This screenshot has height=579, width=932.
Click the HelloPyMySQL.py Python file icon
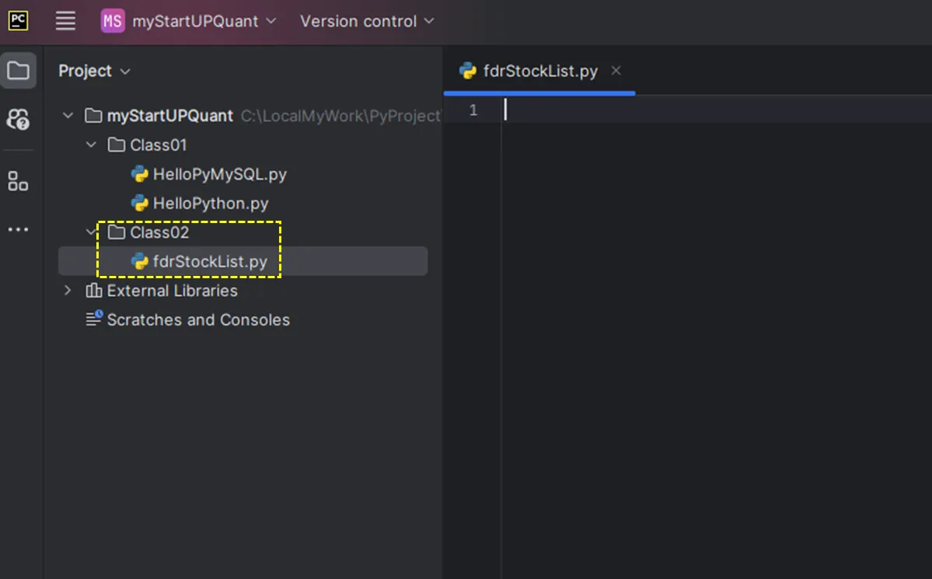pyautogui.click(x=140, y=174)
